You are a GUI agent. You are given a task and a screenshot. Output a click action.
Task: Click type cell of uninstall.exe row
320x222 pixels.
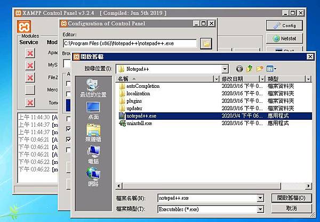click(x=278, y=123)
